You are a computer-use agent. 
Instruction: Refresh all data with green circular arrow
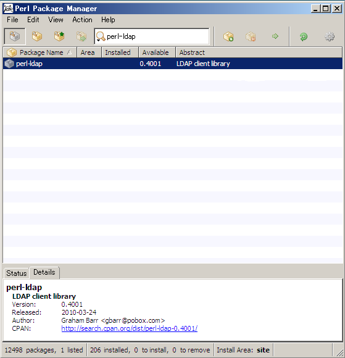[304, 36]
